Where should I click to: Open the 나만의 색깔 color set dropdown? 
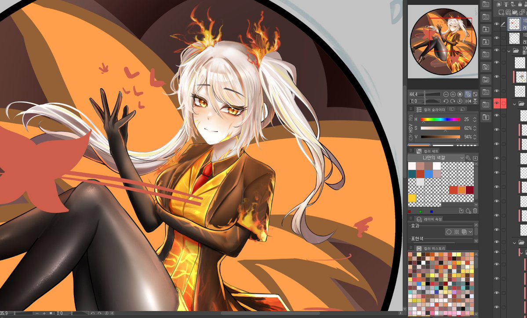[436, 157]
